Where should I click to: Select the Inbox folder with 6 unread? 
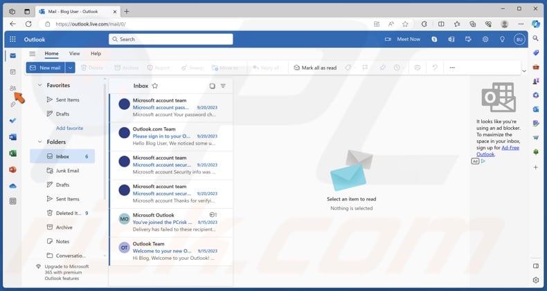pyautogui.click(x=62, y=157)
